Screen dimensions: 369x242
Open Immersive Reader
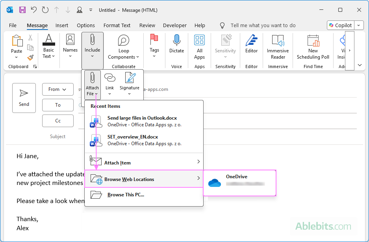click(x=278, y=46)
